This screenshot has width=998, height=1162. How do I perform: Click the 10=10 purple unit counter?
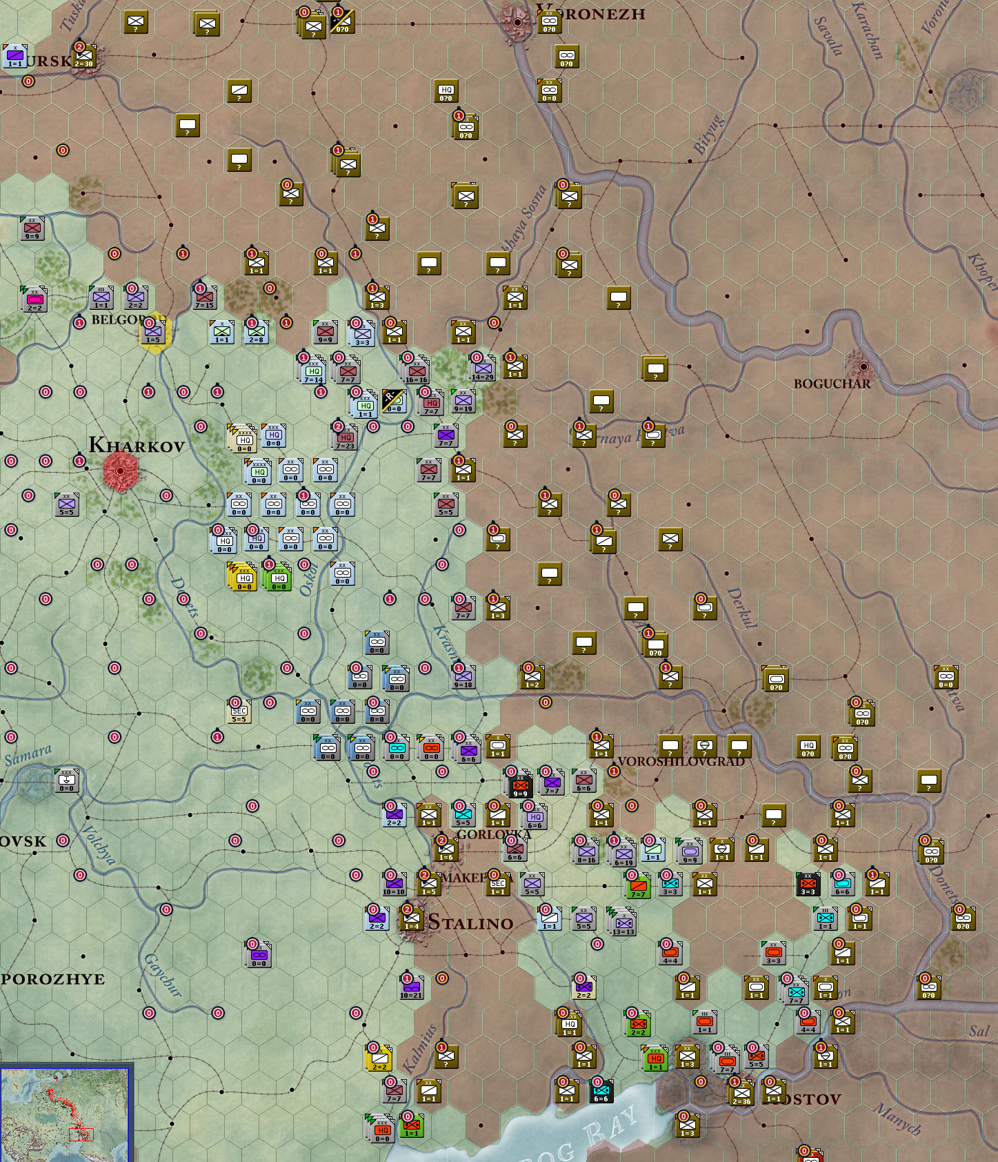[x=395, y=884]
